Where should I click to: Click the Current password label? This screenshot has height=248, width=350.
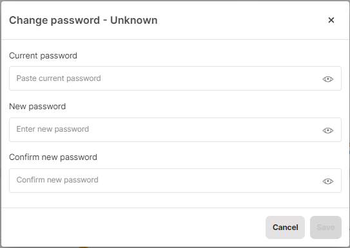(x=43, y=56)
